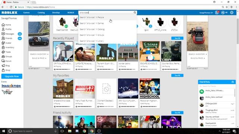The width and height of the screenshot is (239, 134).
Task: Click the browser address bar URL
Action: [41, 7]
